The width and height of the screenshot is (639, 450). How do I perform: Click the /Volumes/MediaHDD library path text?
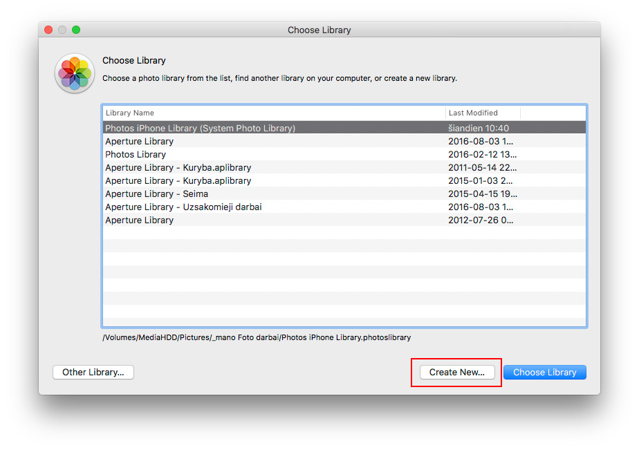[257, 337]
